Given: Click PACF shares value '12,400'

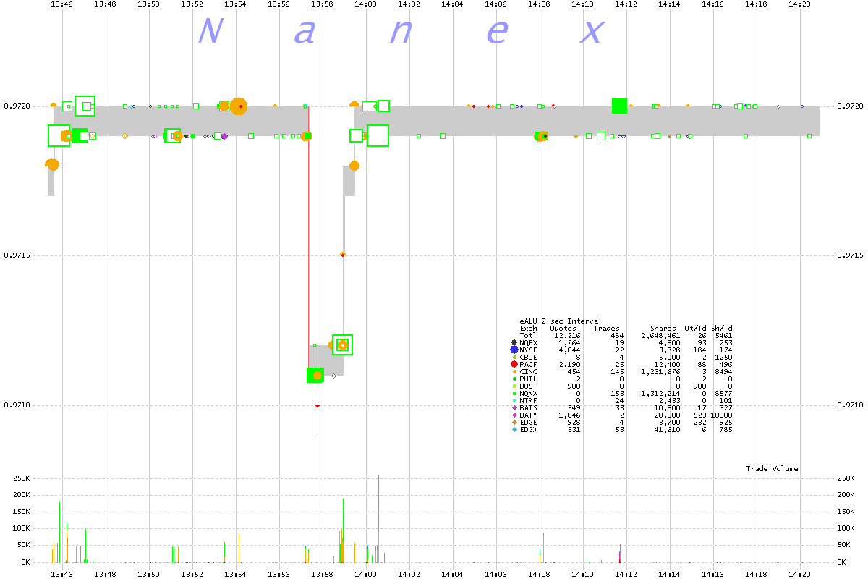Looking at the screenshot, I should click(666, 364).
